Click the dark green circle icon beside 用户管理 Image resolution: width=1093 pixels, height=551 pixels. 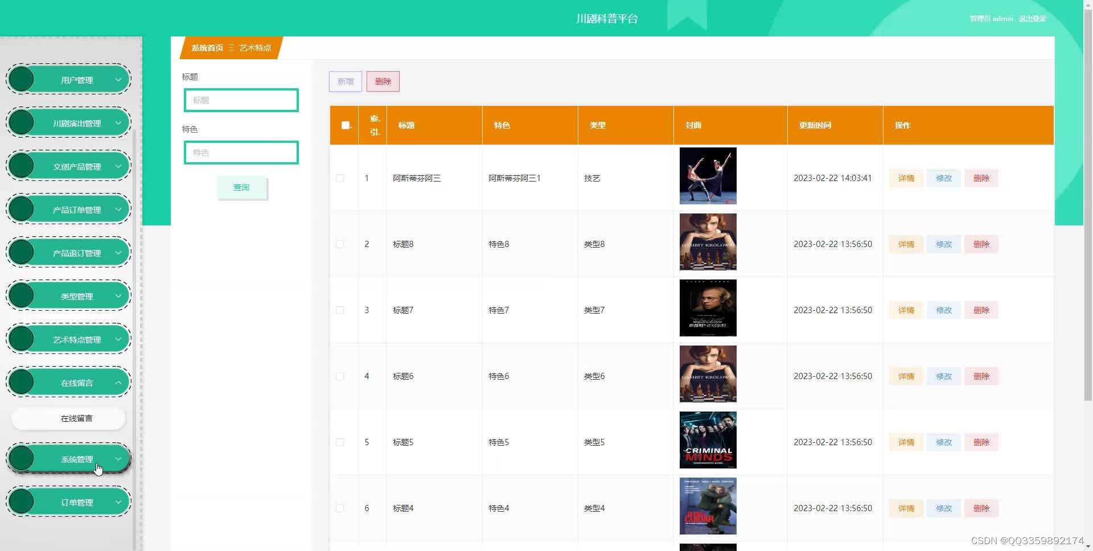[x=22, y=79]
